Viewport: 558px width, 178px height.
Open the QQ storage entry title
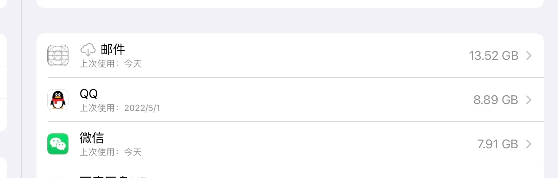click(x=89, y=94)
